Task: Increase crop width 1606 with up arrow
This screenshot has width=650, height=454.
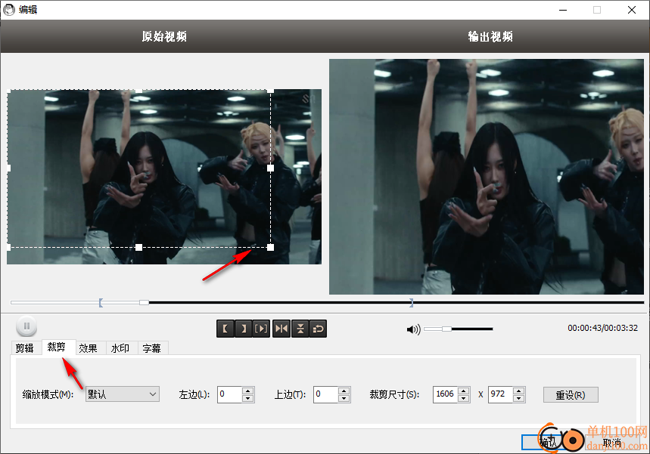Action: 464,391
